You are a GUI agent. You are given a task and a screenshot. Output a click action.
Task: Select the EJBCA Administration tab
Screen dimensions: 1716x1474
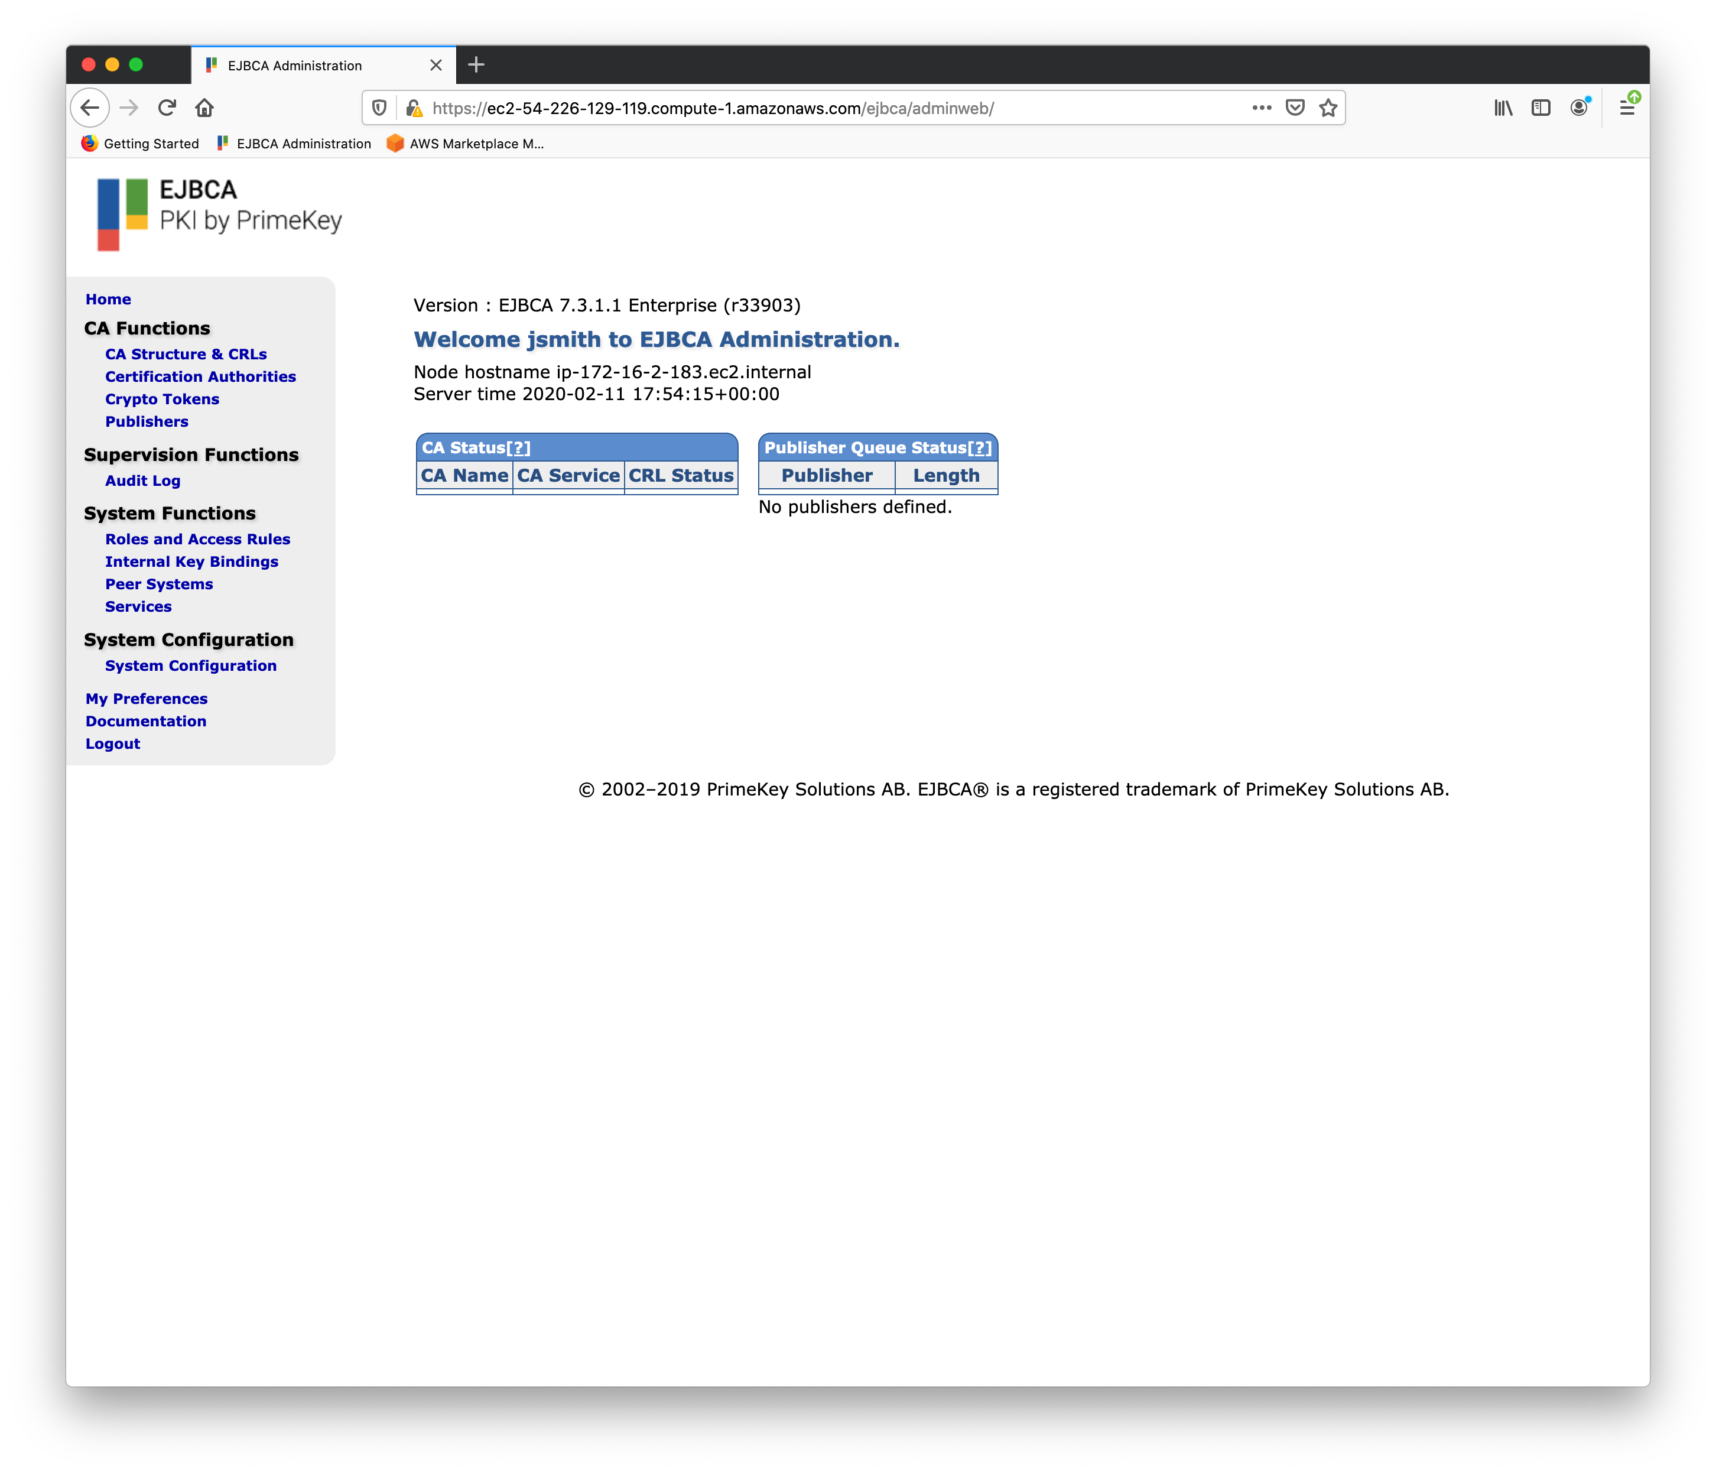click(x=307, y=66)
